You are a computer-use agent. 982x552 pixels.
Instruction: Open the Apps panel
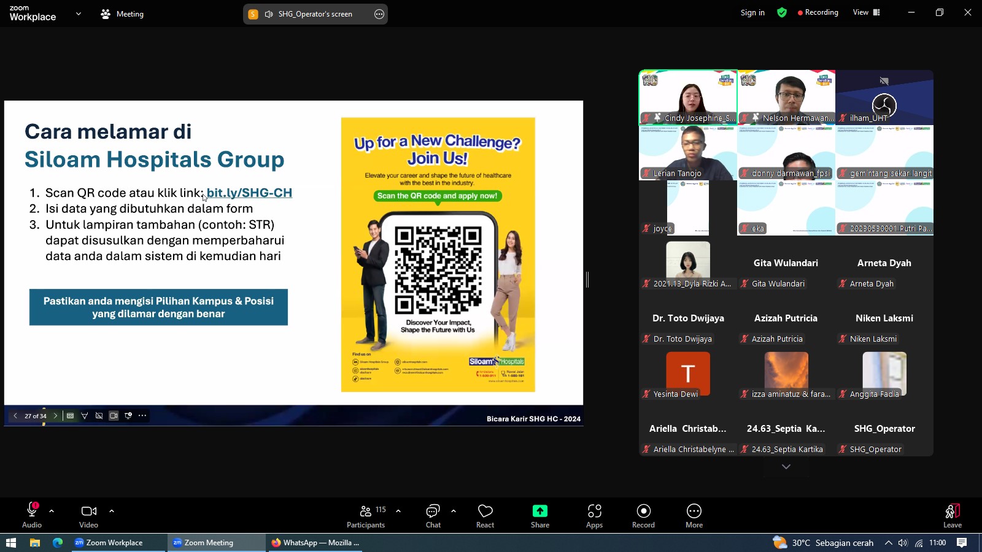pos(594,516)
